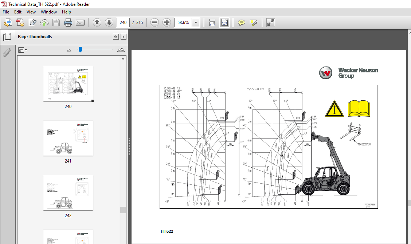Click the thumbnail size slider handle
Viewport: 411px width, 244px height.
(80, 49)
